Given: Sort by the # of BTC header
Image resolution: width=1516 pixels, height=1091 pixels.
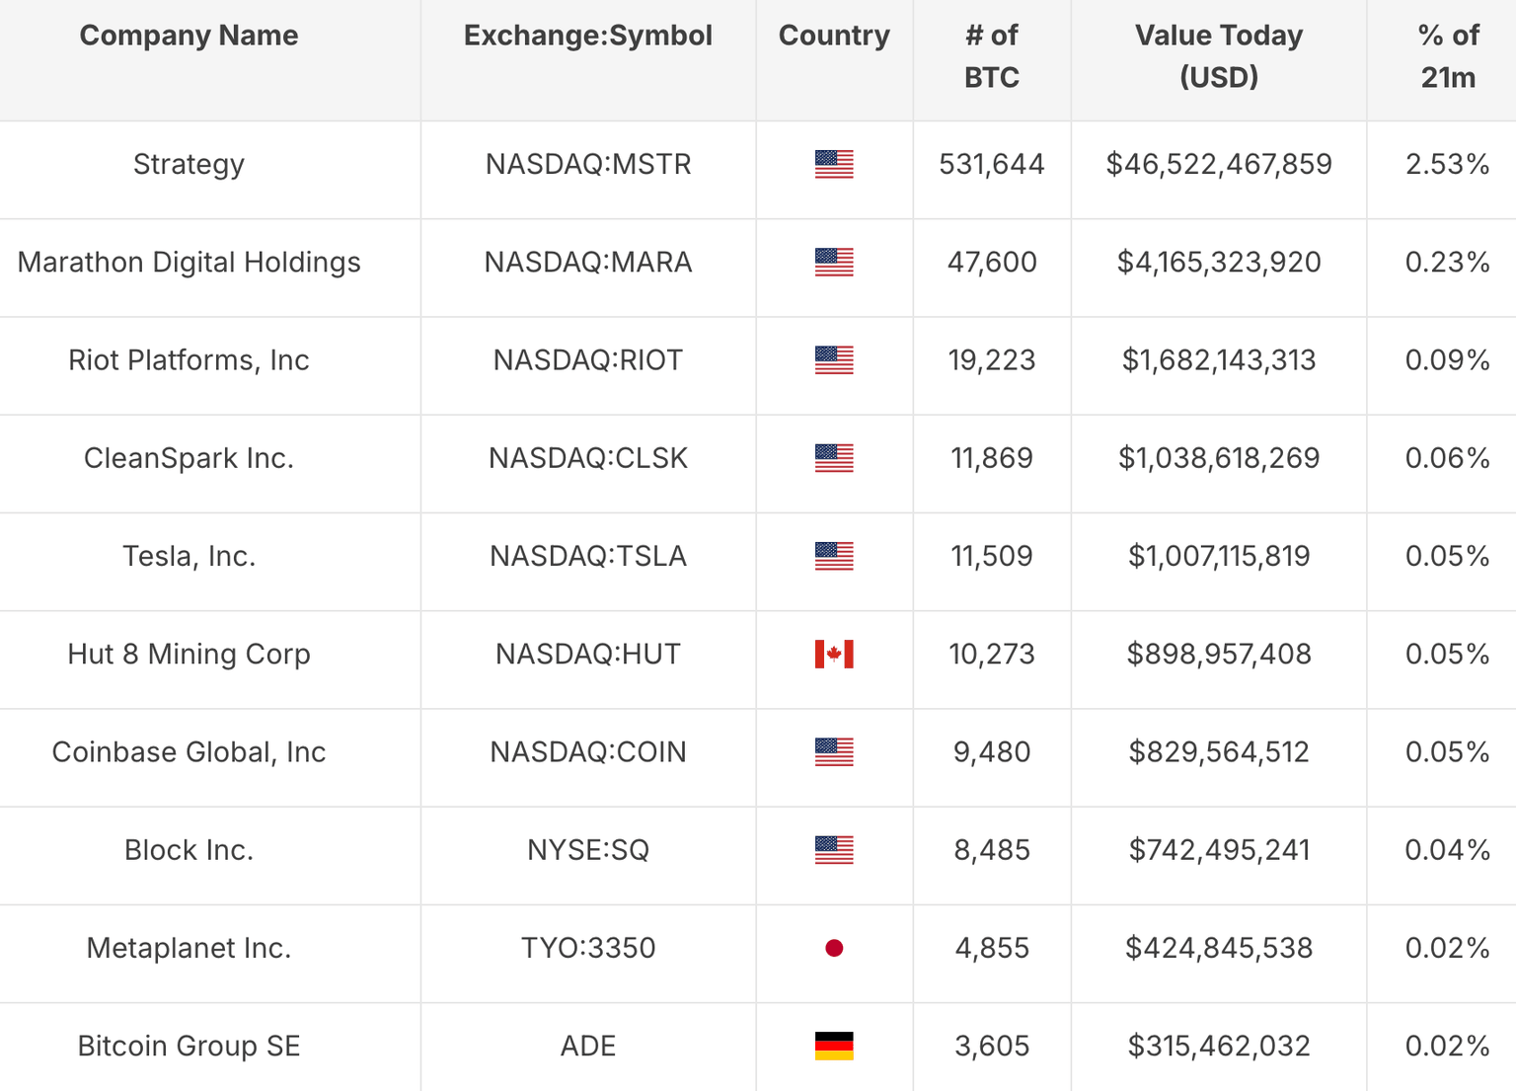Looking at the screenshot, I should point(991,56).
